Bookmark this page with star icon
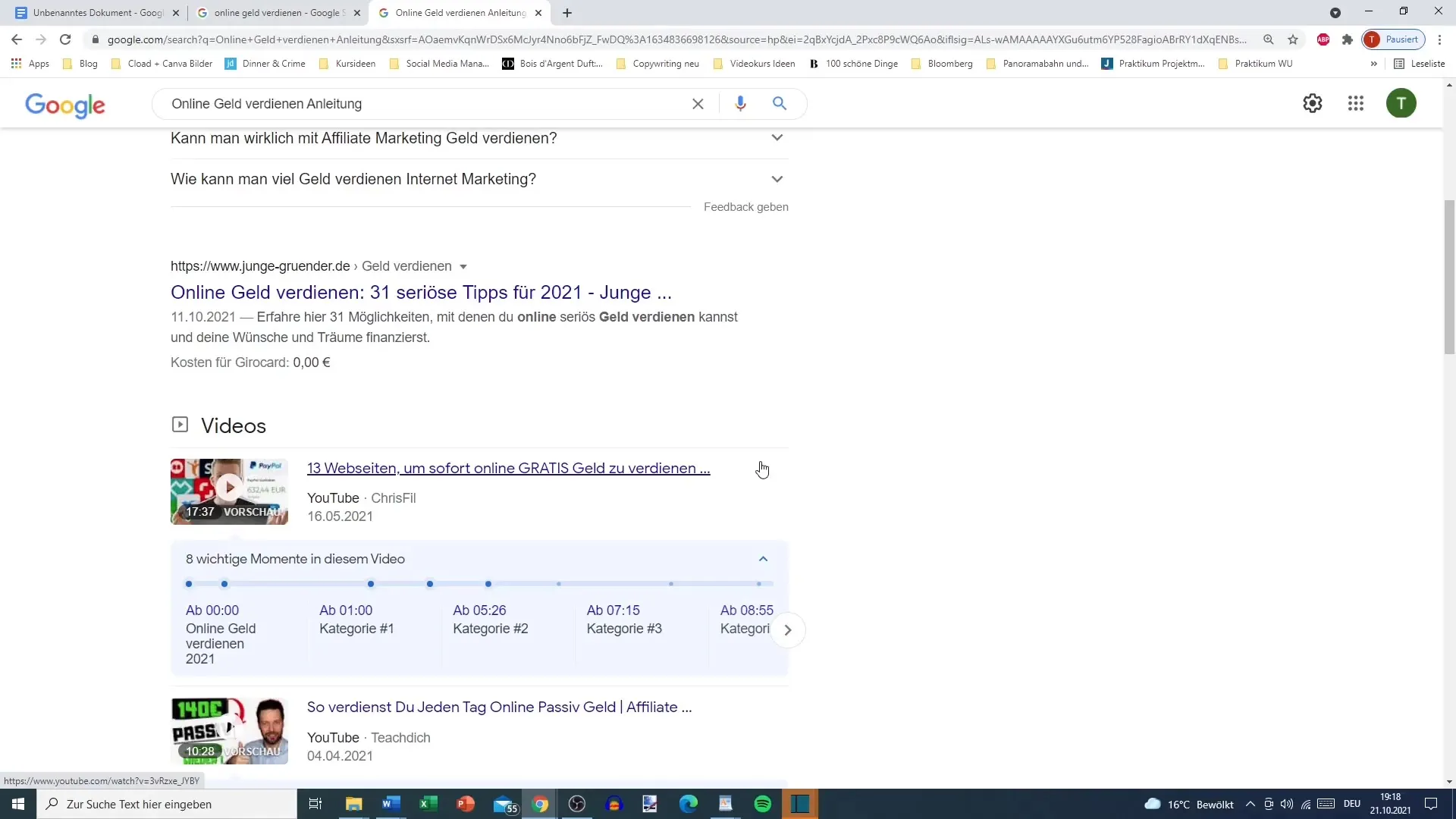The image size is (1456, 819). (1293, 39)
